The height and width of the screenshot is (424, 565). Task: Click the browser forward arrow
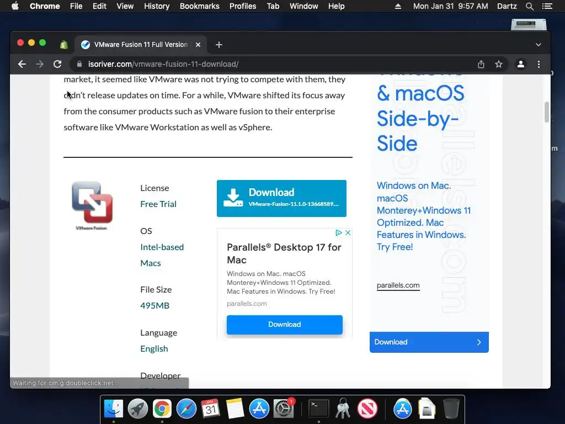click(40, 64)
